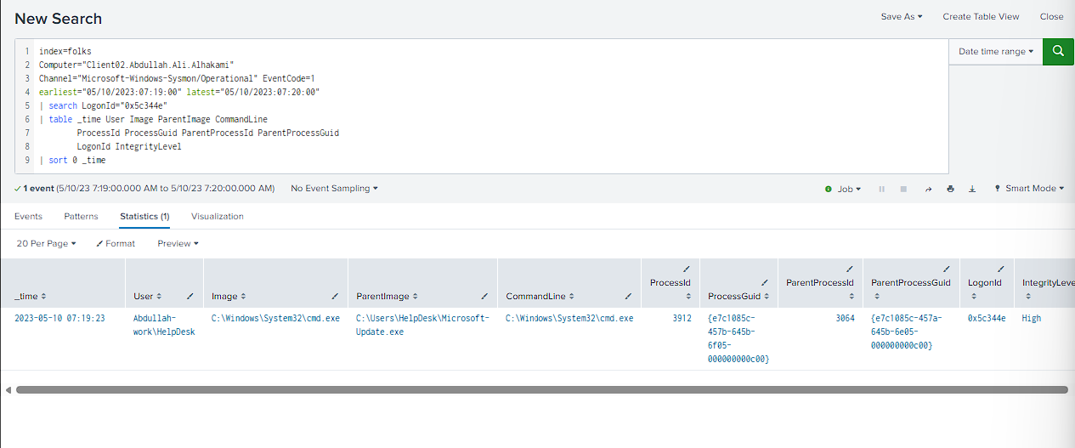Open the Visualization tab
The width and height of the screenshot is (1075, 448).
(218, 217)
